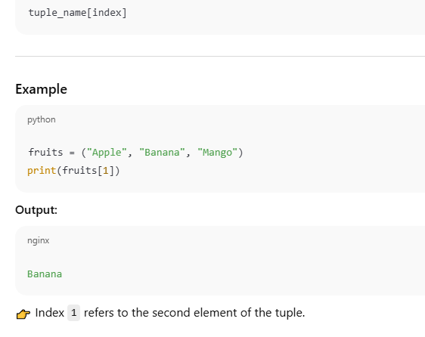Click the word 'tuple.' ending the sentence

pos(290,313)
